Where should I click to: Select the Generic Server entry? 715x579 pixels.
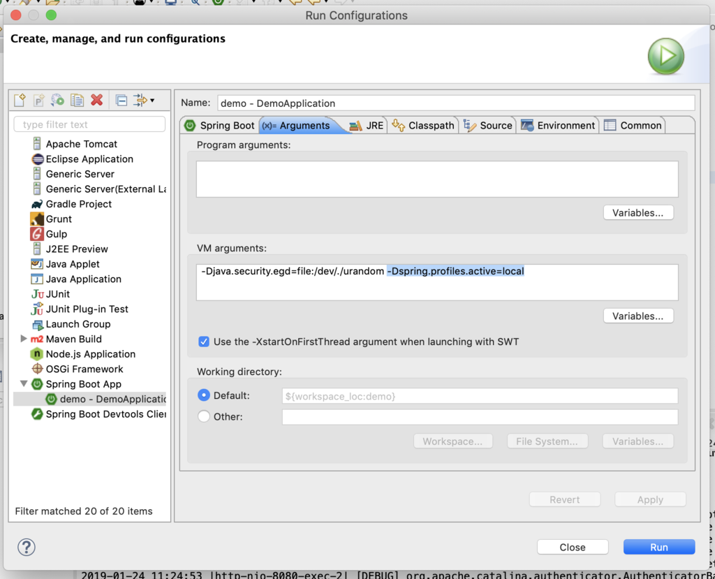[80, 175]
